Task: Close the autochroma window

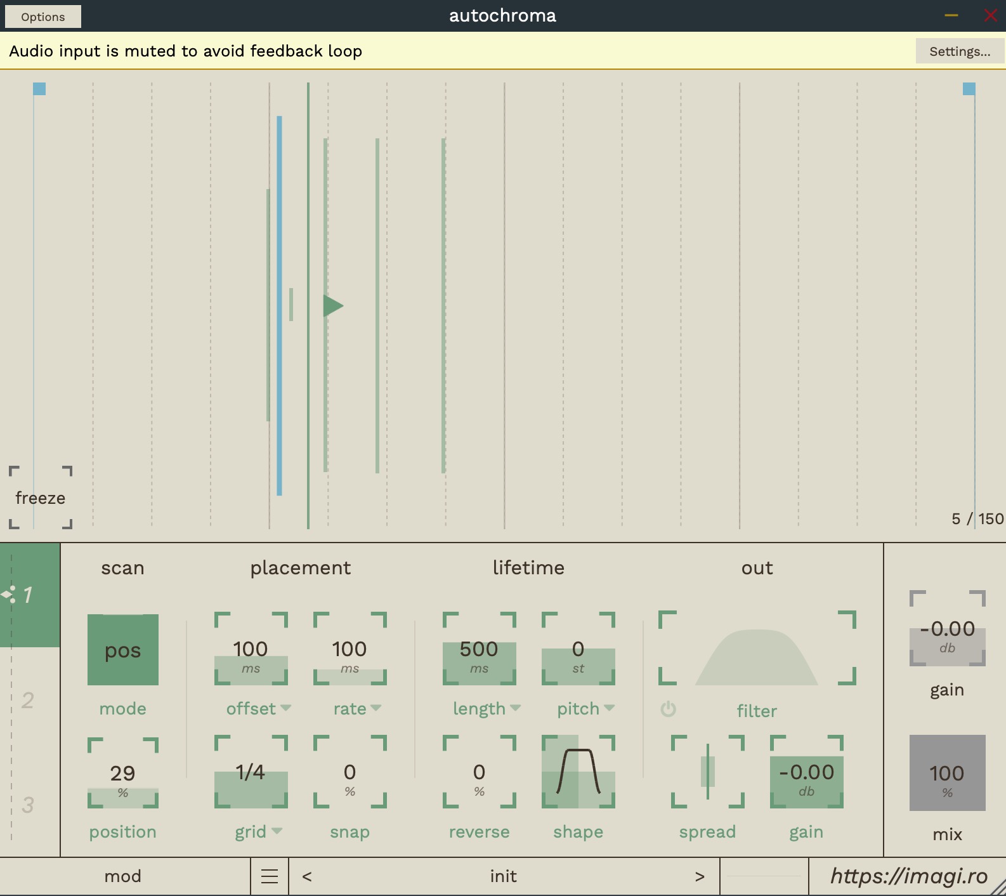Action: (990, 15)
